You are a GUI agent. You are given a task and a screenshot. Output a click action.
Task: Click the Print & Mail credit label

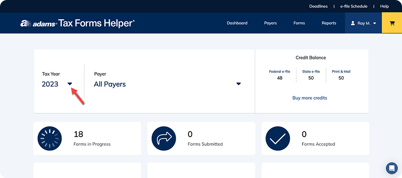point(341,71)
